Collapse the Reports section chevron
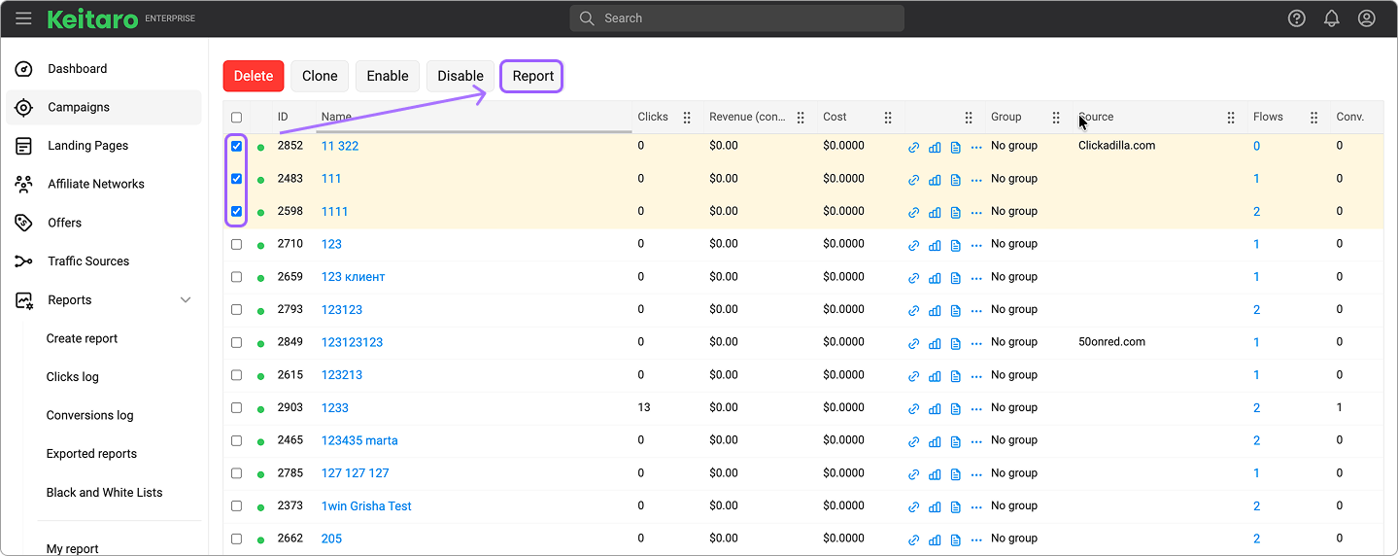The image size is (1398, 556). pos(186,300)
